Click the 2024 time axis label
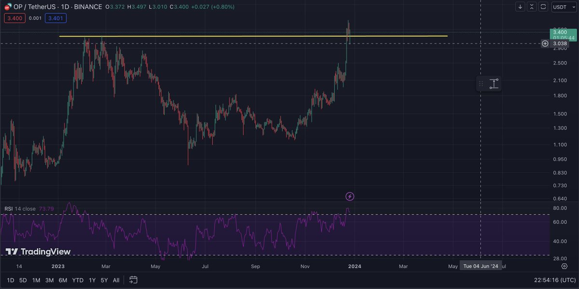The height and width of the screenshot is (289, 579). [x=354, y=266]
